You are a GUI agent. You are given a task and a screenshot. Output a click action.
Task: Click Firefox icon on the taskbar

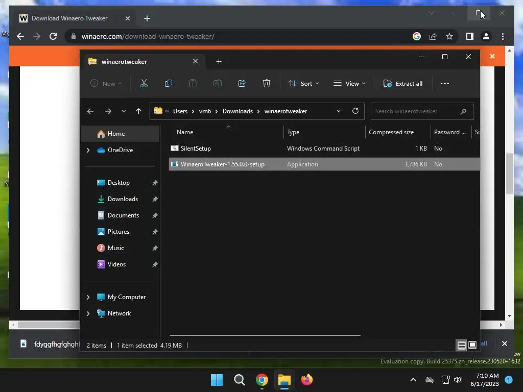pyautogui.click(x=307, y=380)
